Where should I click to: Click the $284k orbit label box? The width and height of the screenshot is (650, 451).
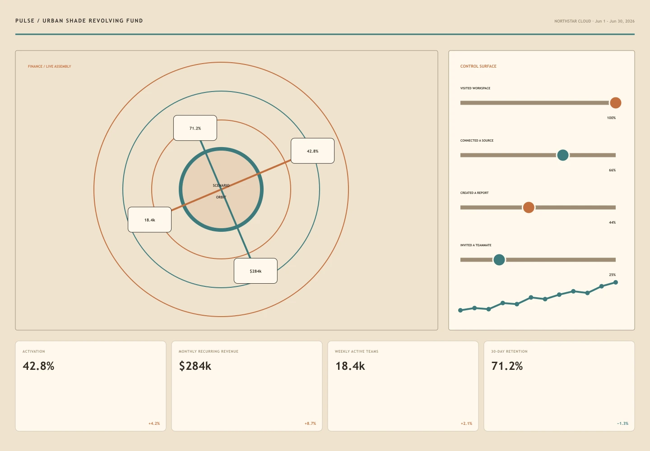pos(255,271)
